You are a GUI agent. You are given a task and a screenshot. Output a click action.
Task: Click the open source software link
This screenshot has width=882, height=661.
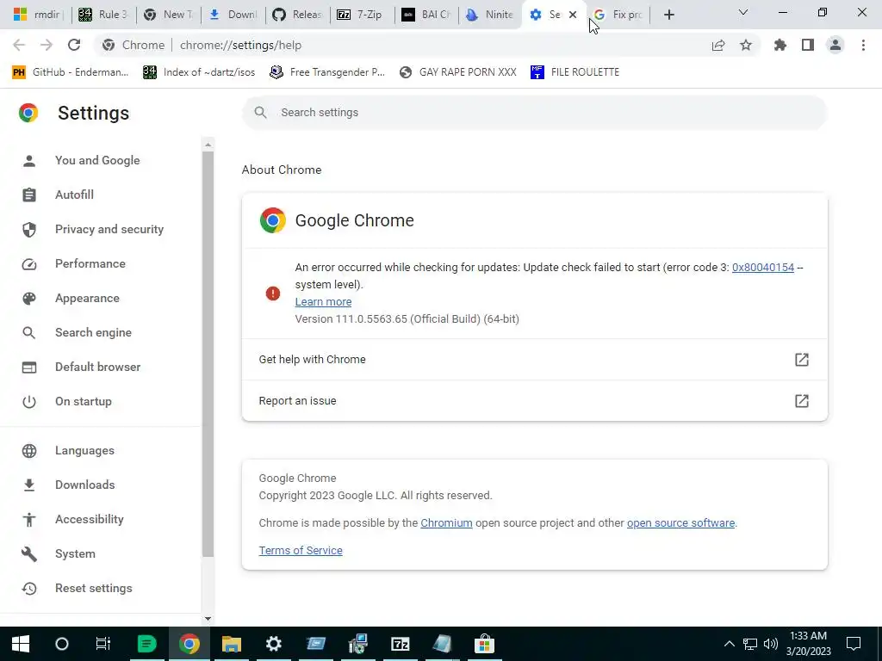pos(680,522)
